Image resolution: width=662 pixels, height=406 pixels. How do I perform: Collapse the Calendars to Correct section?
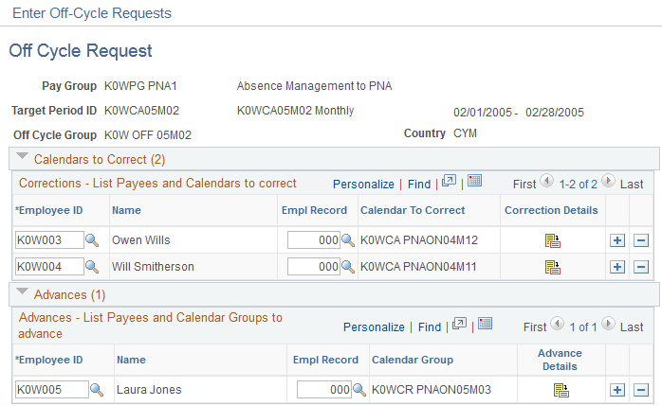tap(22, 157)
